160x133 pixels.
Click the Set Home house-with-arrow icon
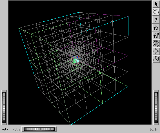tap(156, 35)
